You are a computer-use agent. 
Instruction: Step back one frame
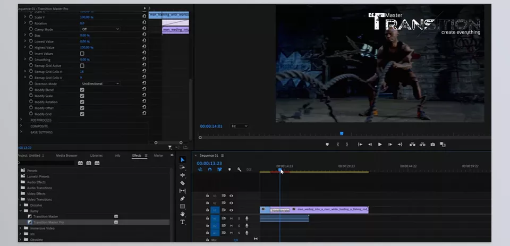click(x=370, y=145)
